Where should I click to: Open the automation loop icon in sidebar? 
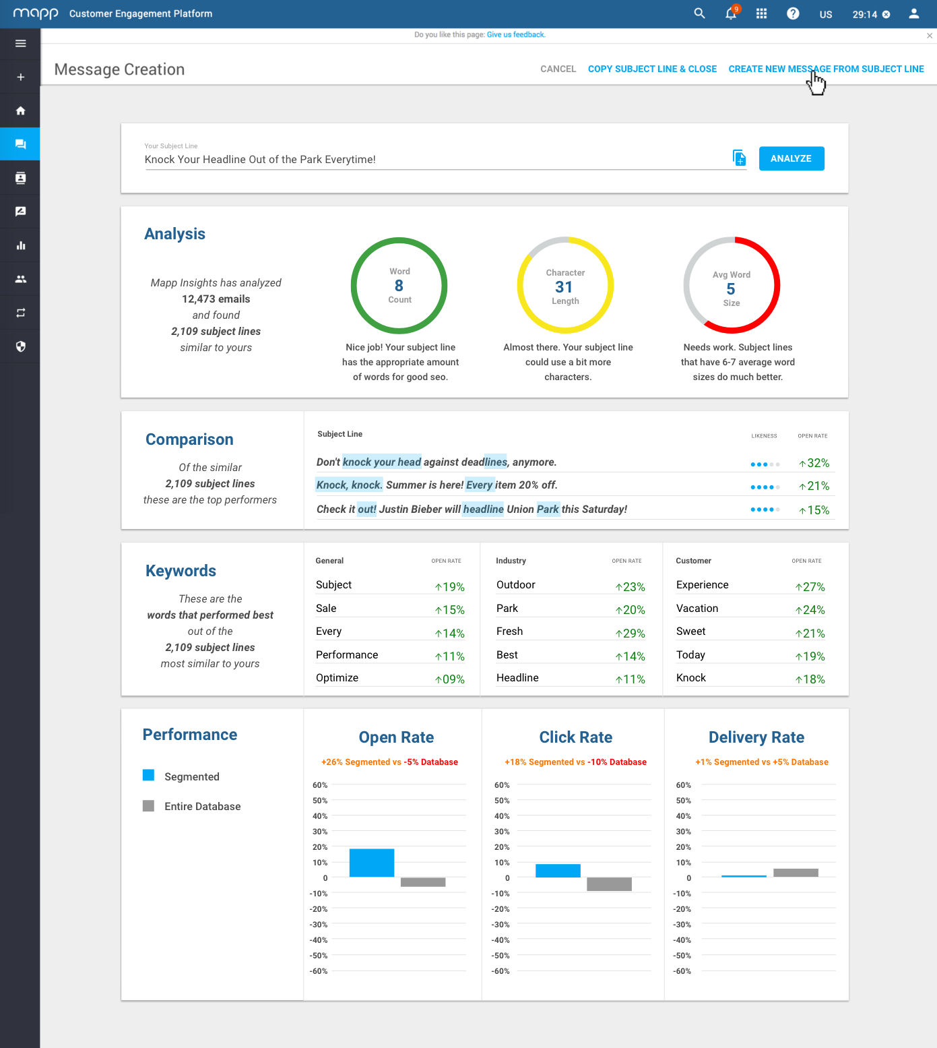20,313
